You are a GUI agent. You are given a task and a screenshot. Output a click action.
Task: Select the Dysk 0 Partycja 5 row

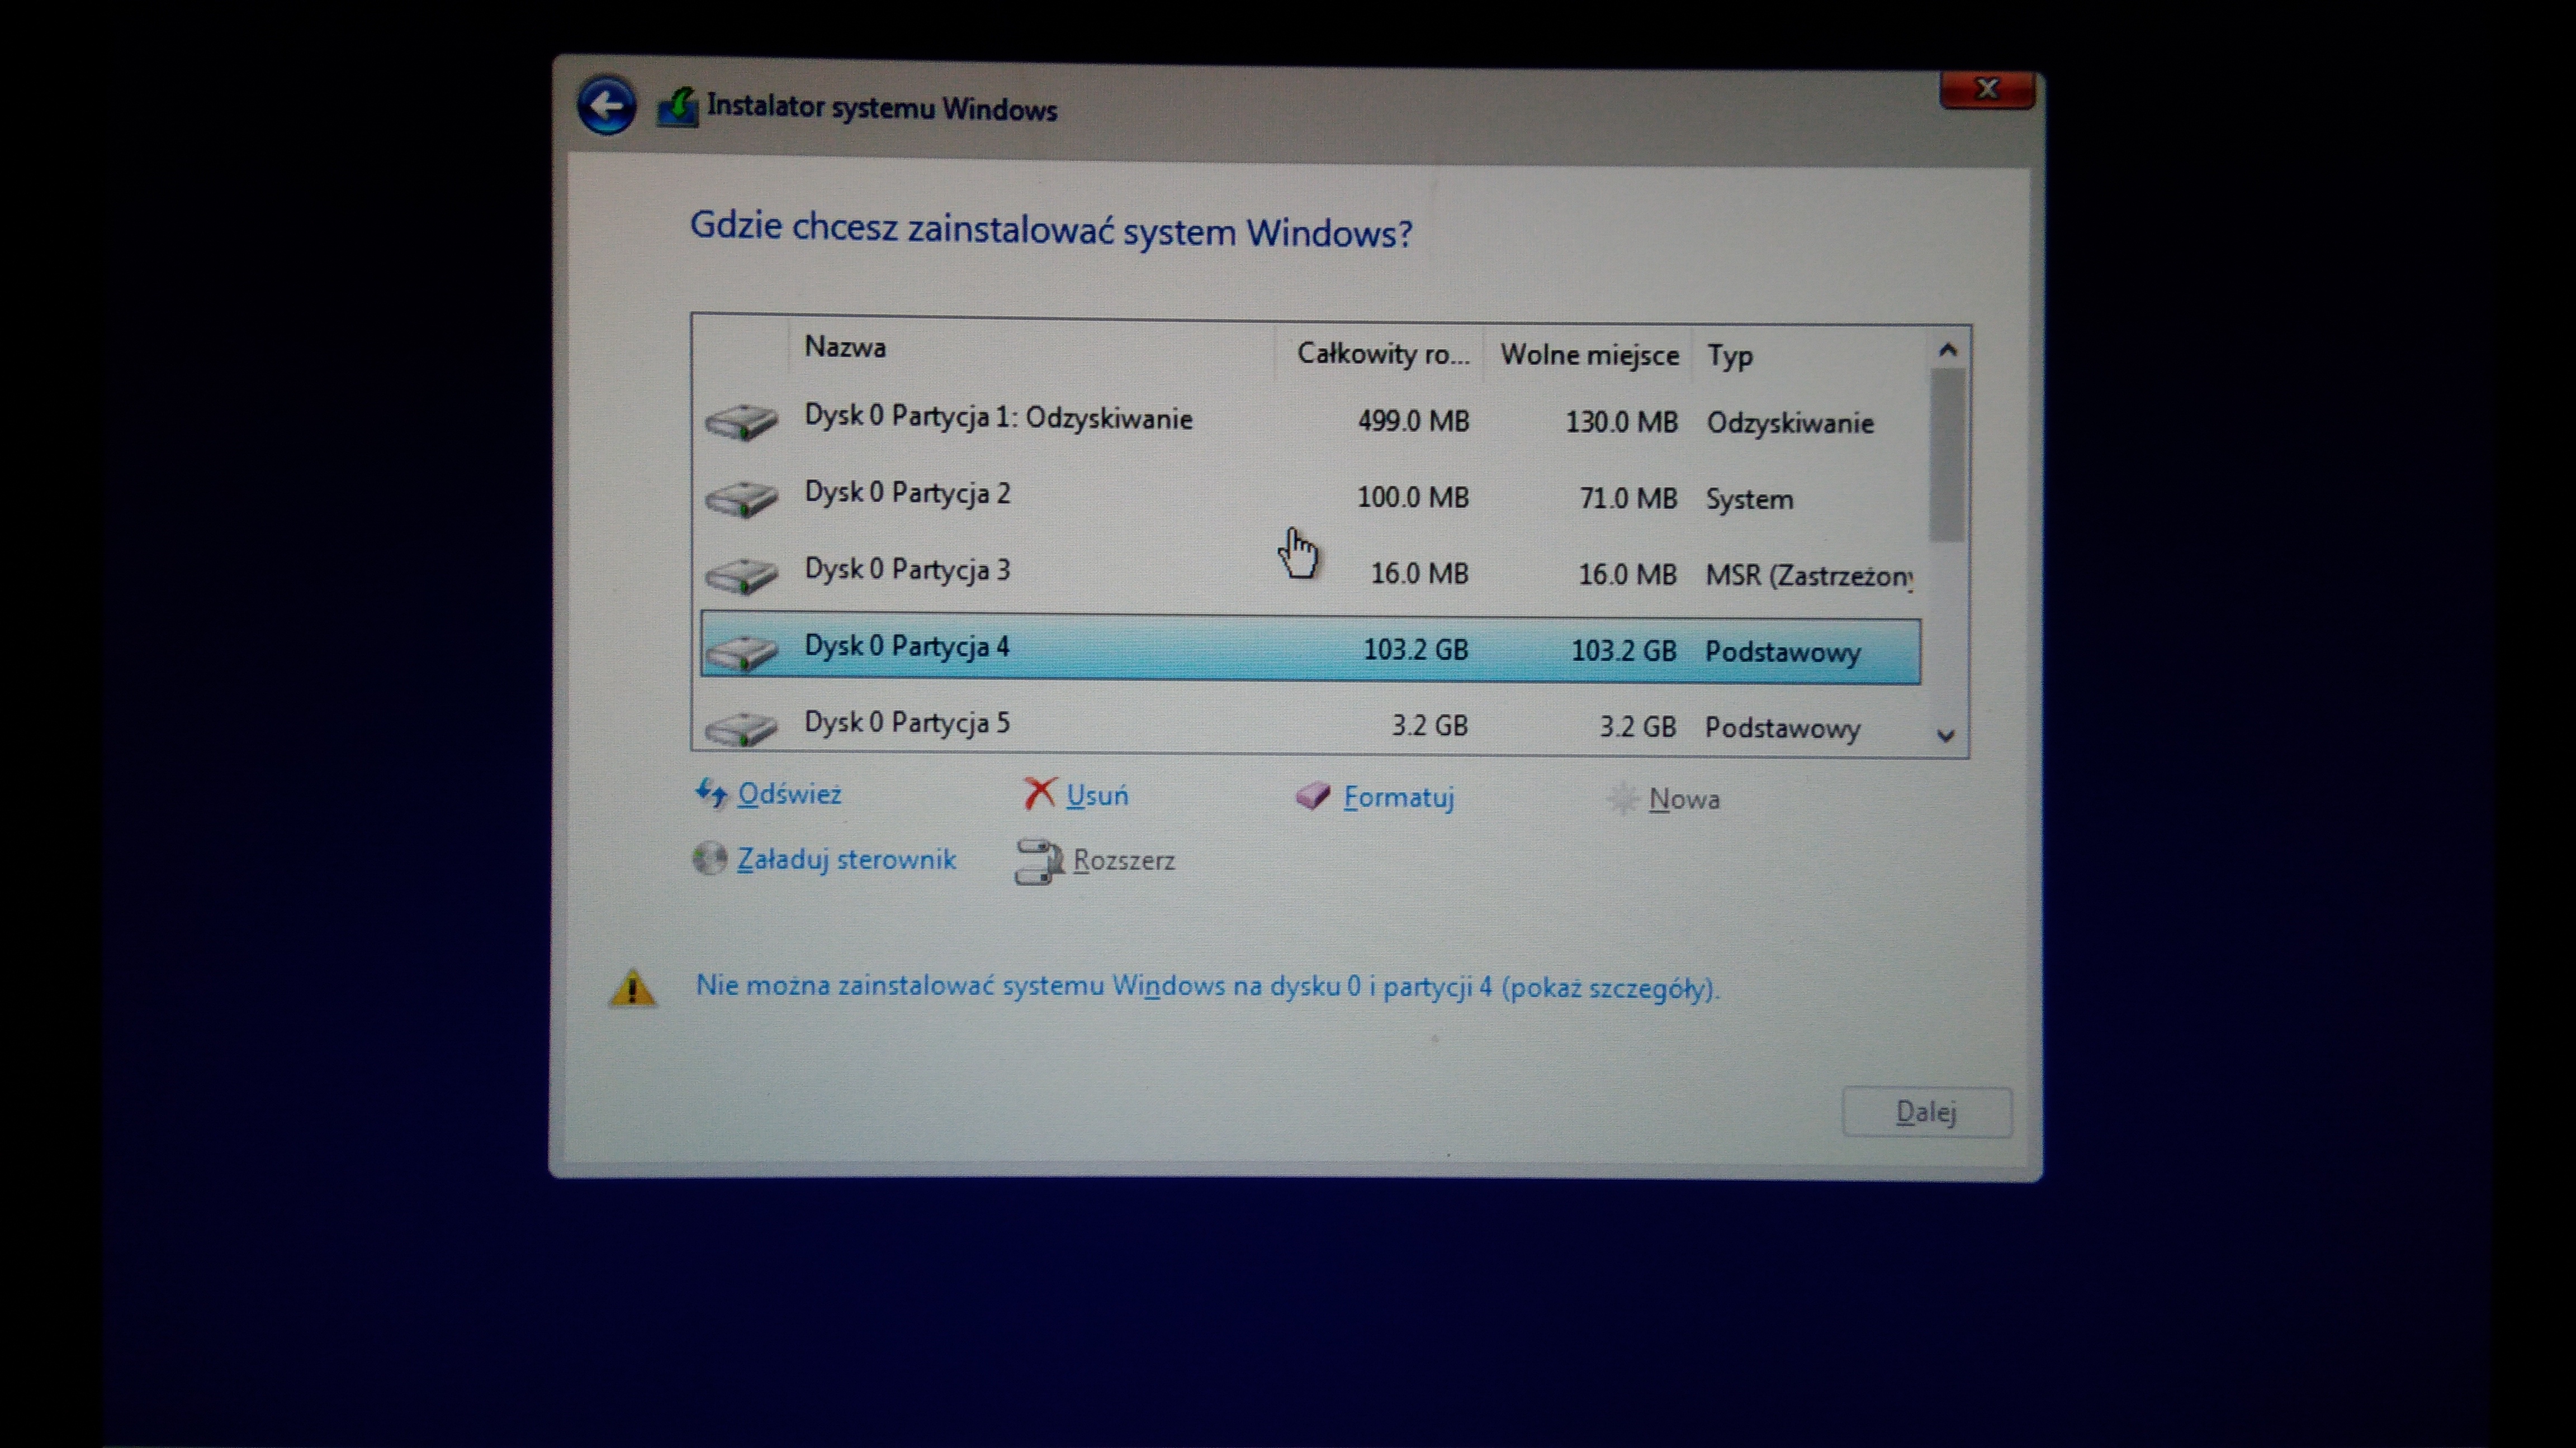click(1310, 726)
